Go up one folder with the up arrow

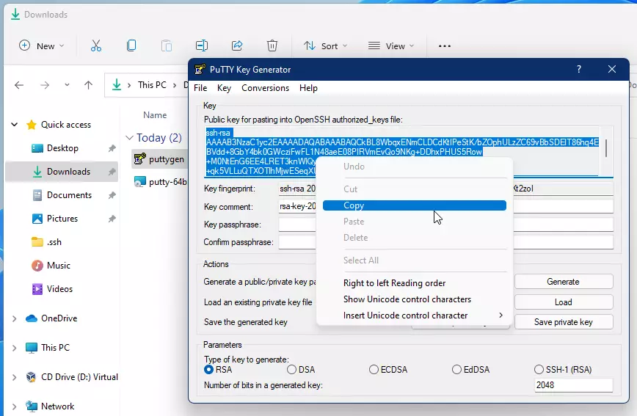pyautogui.click(x=88, y=85)
